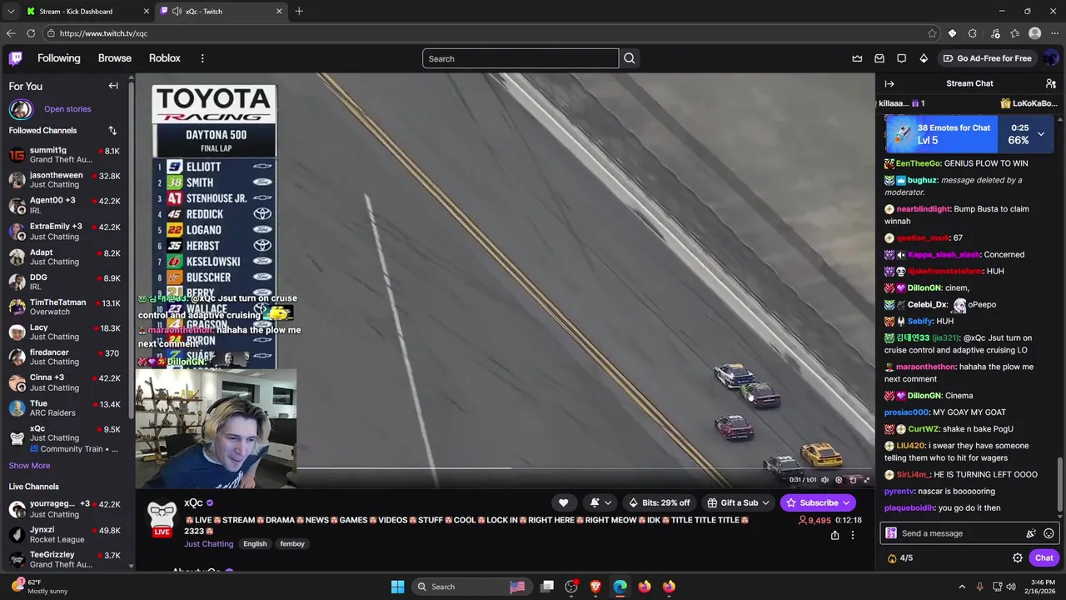Open stories via Open stories link
This screenshot has height=600, width=1066.
tap(67, 109)
